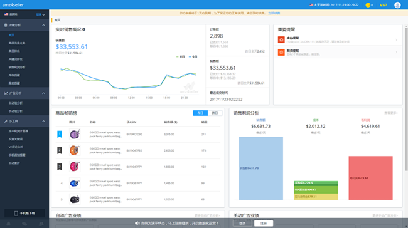Switch bestseller list to 今日 tab
Image resolution: width=408 pixels, height=228 pixels.
200,113
